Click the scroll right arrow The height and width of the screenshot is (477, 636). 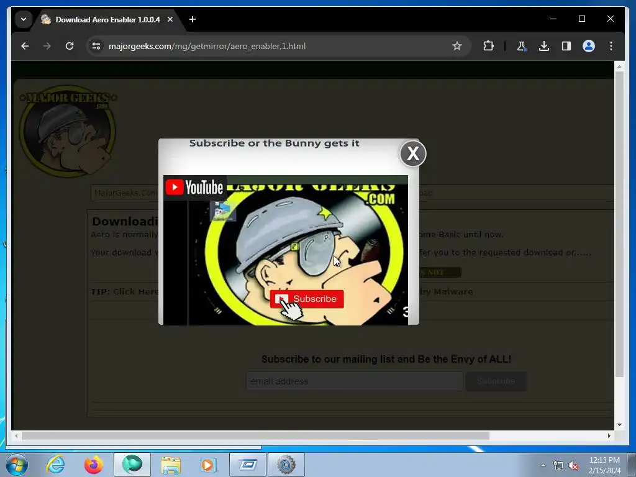[x=609, y=435]
